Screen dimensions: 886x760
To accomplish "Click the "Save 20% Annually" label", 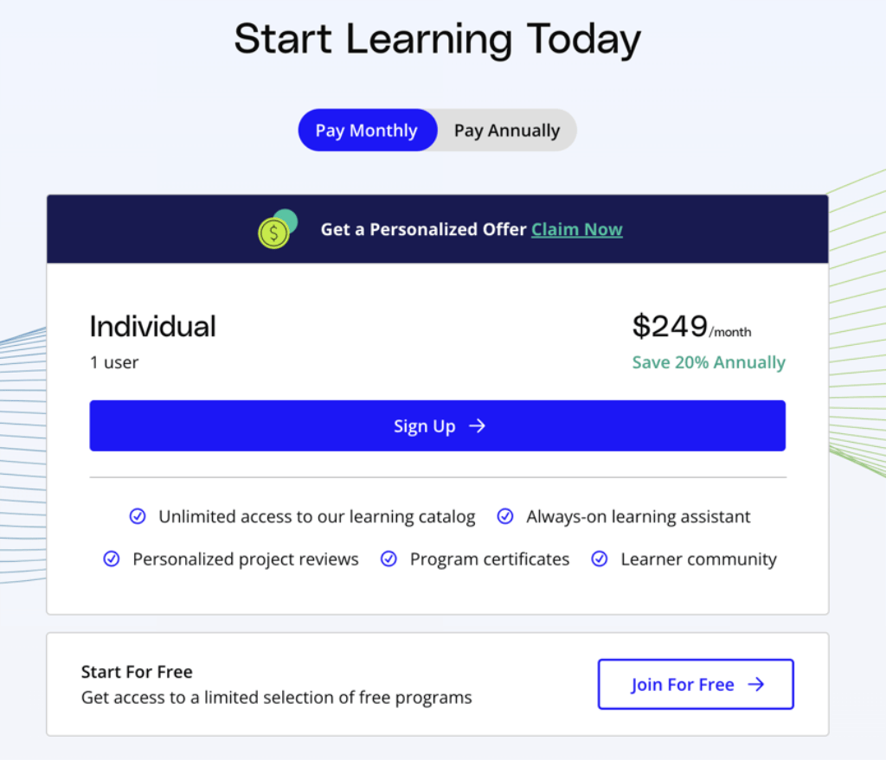I will click(x=709, y=362).
